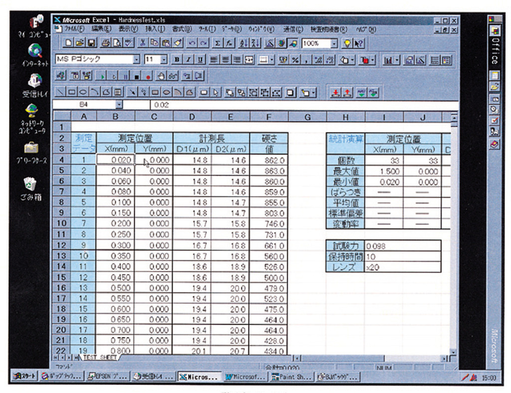Click the Open file folder icon
The height and width of the screenshot is (393, 511).
point(80,43)
